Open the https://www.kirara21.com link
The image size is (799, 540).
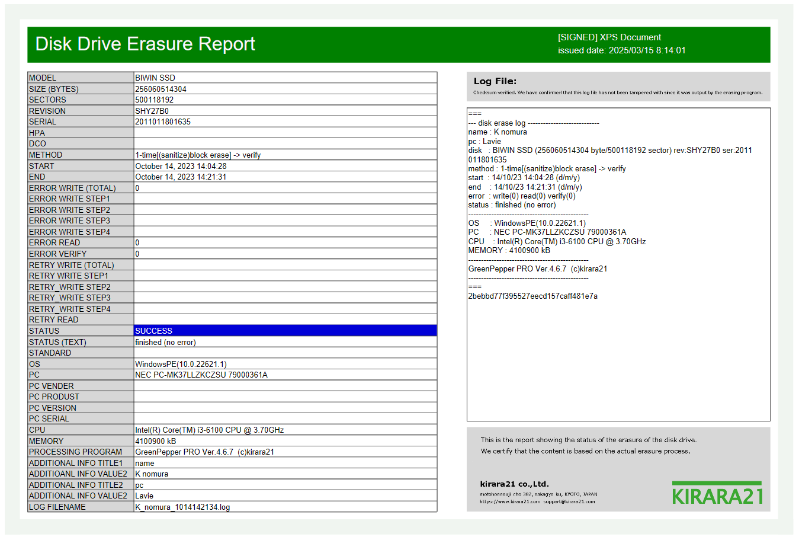(x=510, y=501)
